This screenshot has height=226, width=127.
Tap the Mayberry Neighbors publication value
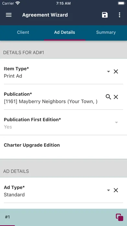pos(51,102)
